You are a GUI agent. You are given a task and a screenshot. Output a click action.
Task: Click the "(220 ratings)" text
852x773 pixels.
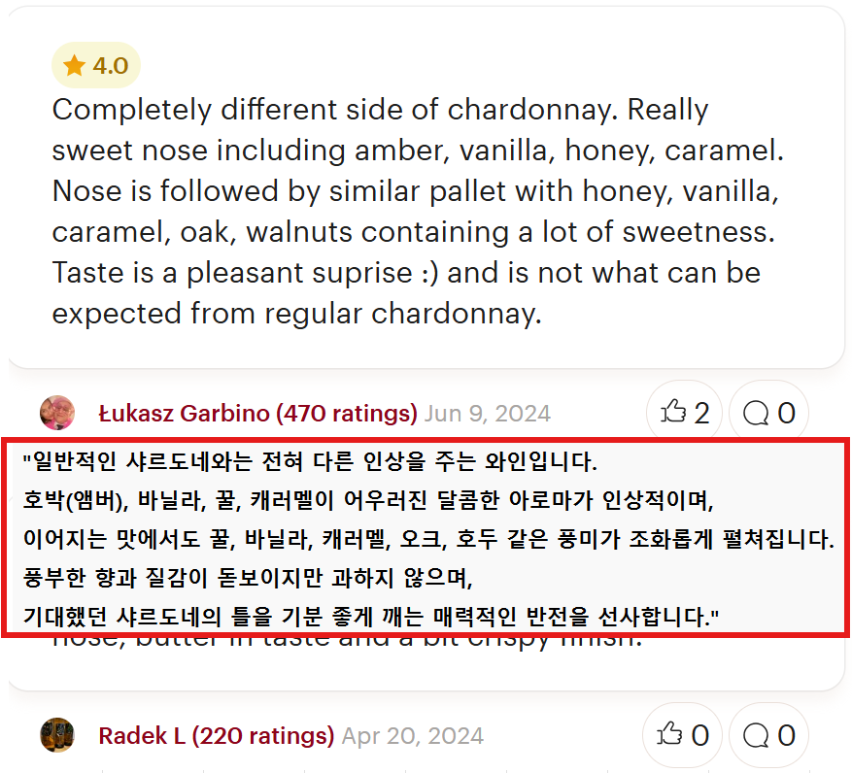pyautogui.click(x=263, y=735)
